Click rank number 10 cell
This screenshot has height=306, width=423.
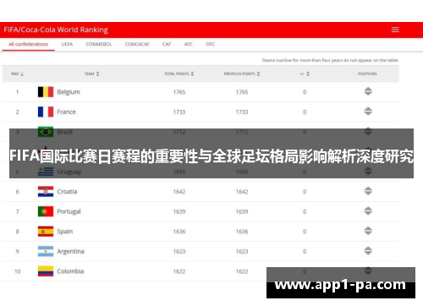coord(18,271)
